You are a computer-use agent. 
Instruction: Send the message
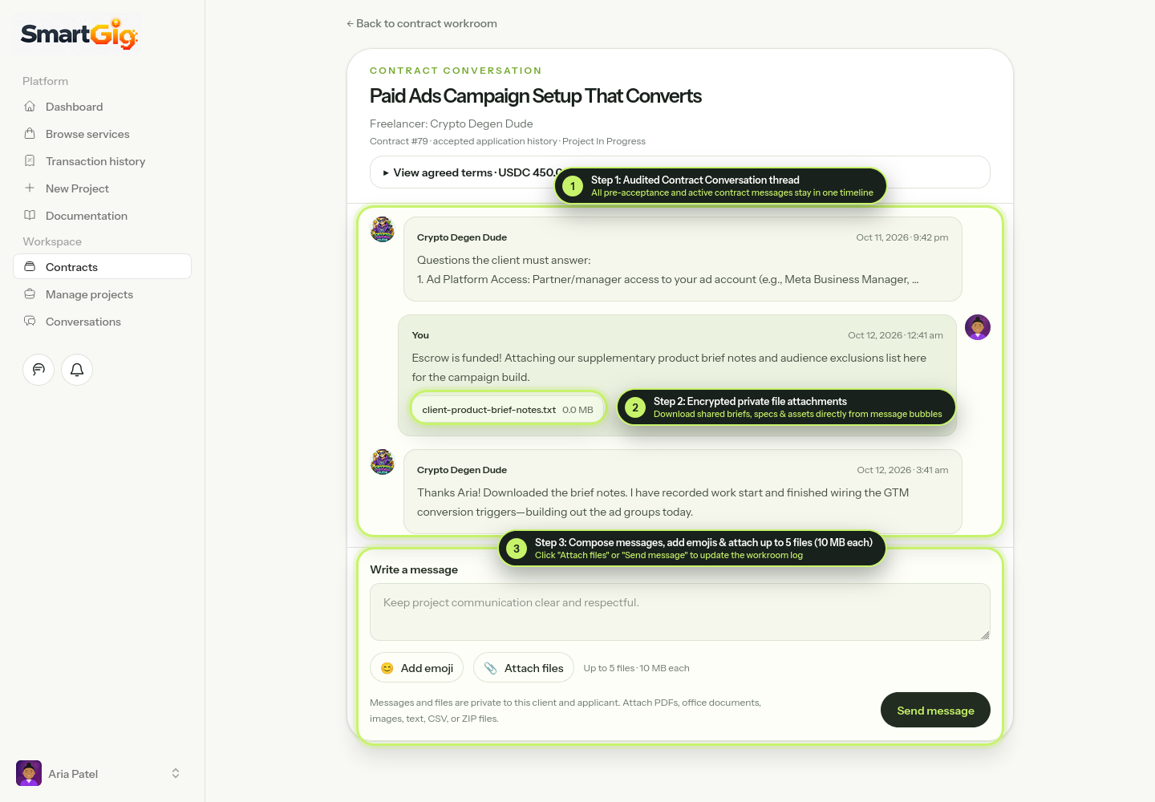click(x=935, y=711)
